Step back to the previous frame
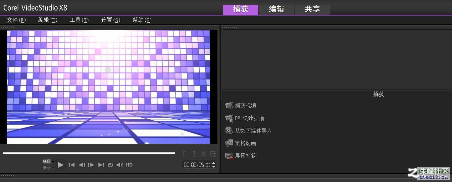 pos(81,165)
